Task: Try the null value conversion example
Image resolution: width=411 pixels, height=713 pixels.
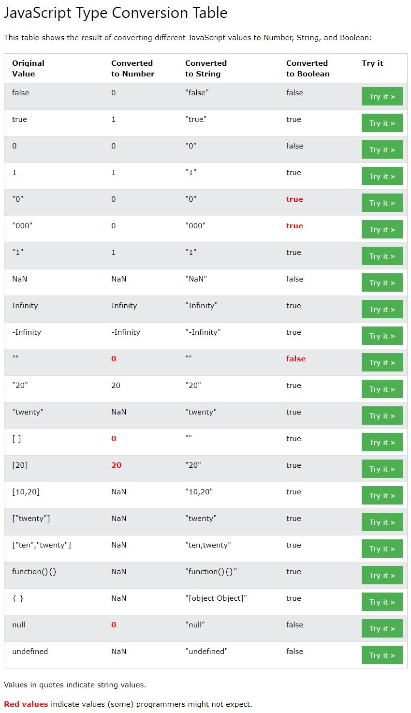Action: (382, 629)
